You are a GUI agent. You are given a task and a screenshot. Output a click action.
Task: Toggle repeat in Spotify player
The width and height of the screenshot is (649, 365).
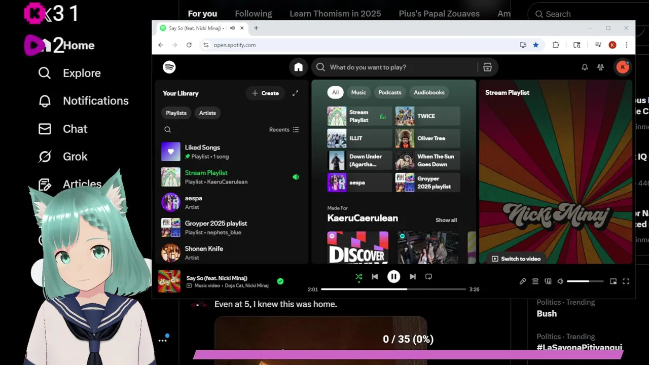(x=429, y=277)
